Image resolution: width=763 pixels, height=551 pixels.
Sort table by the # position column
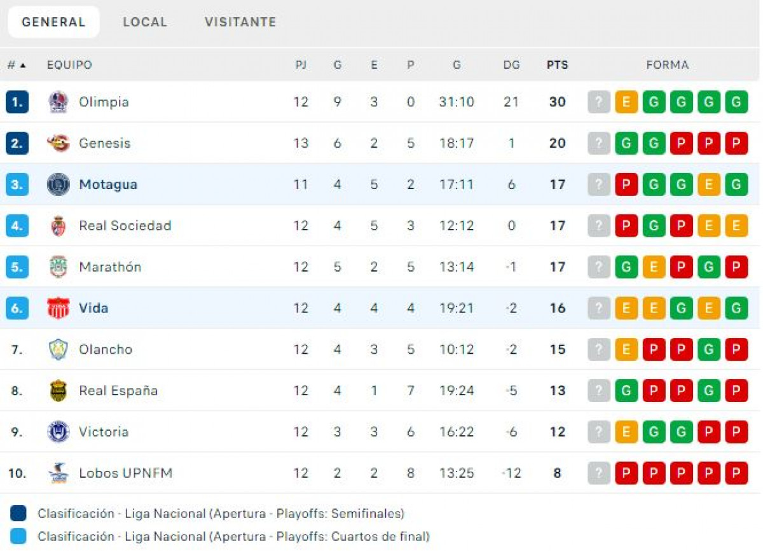[17, 65]
